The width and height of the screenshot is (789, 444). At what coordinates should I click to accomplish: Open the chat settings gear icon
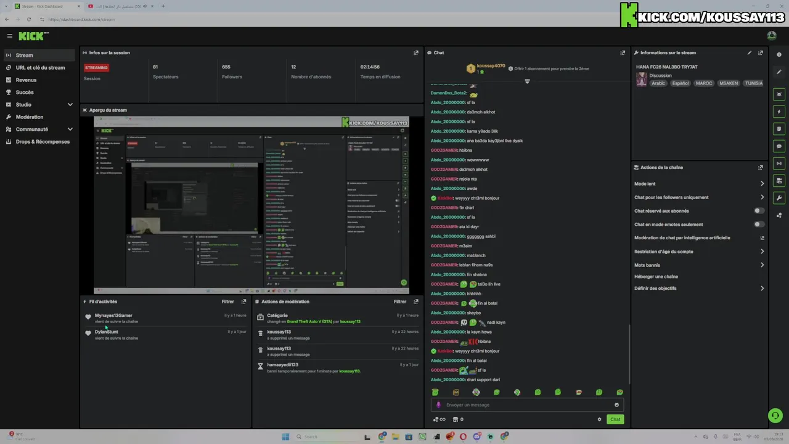click(x=599, y=419)
